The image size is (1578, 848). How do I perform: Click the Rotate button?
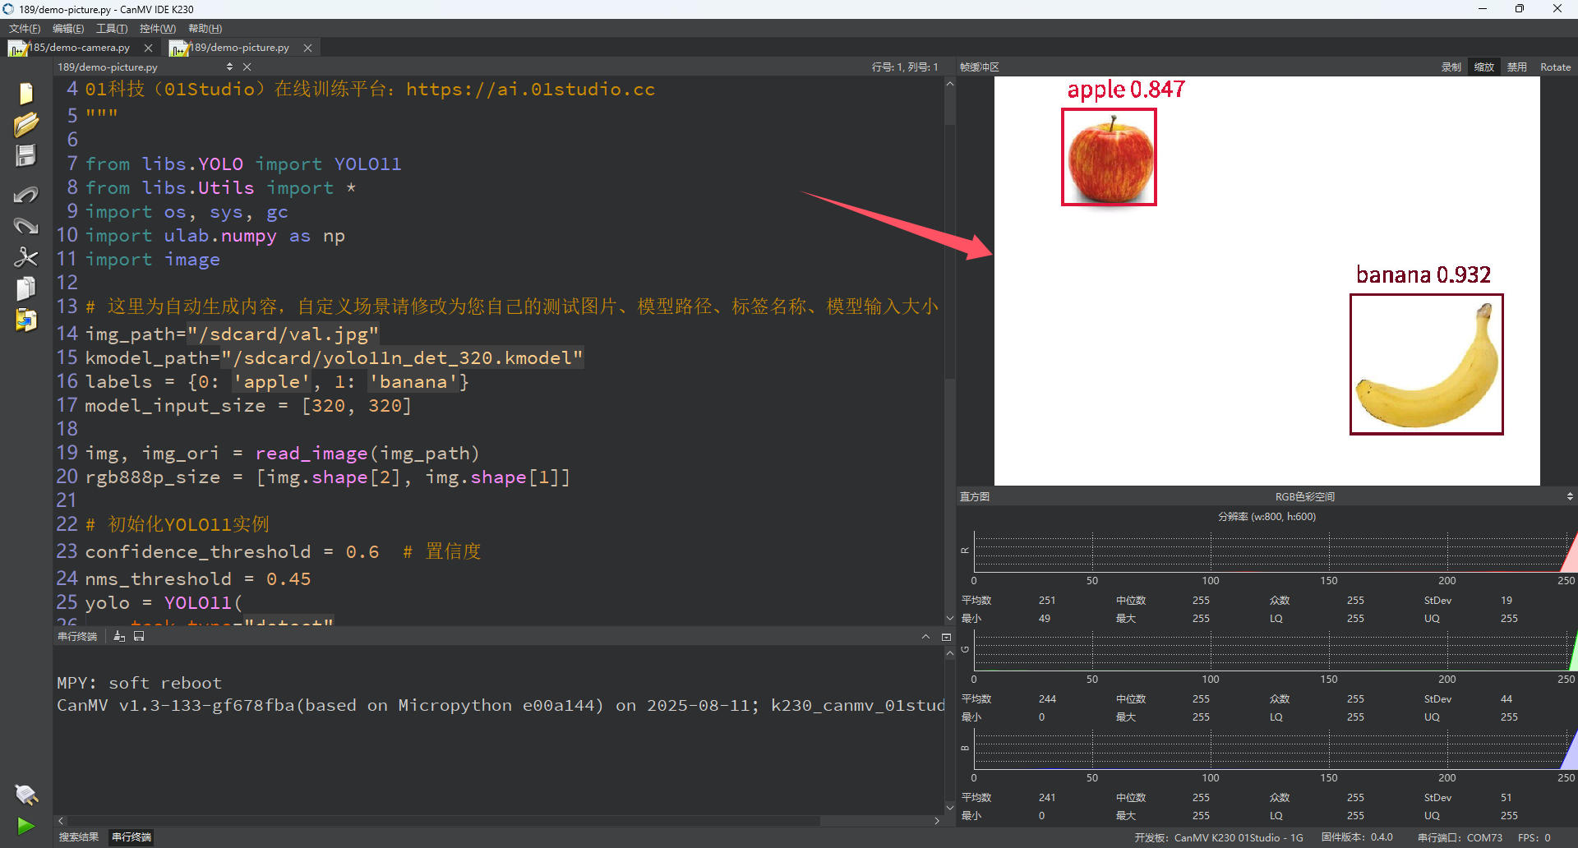(x=1555, y=67)
